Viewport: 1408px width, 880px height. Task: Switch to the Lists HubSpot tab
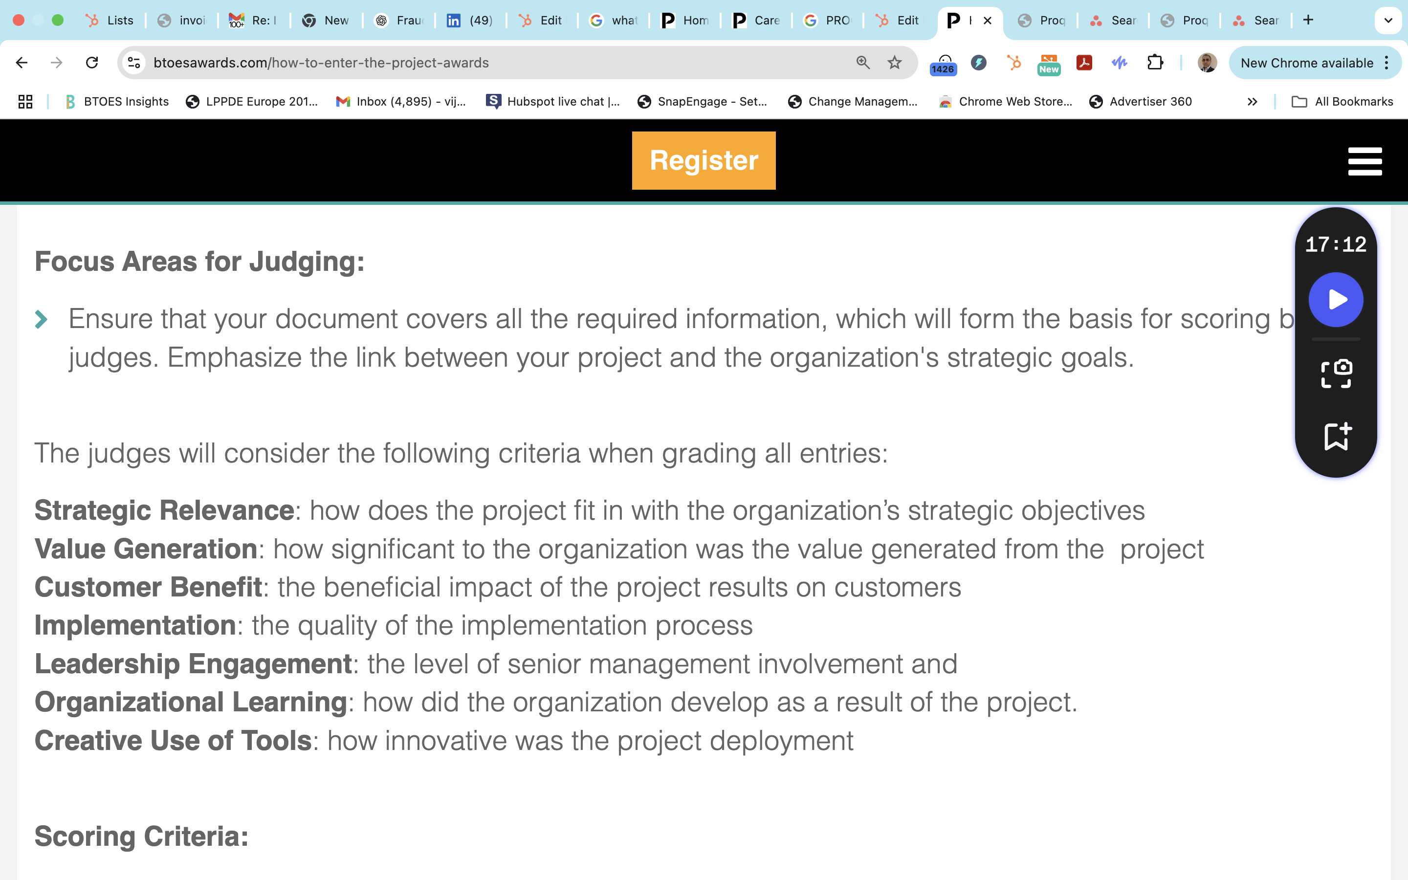(110, 21)
